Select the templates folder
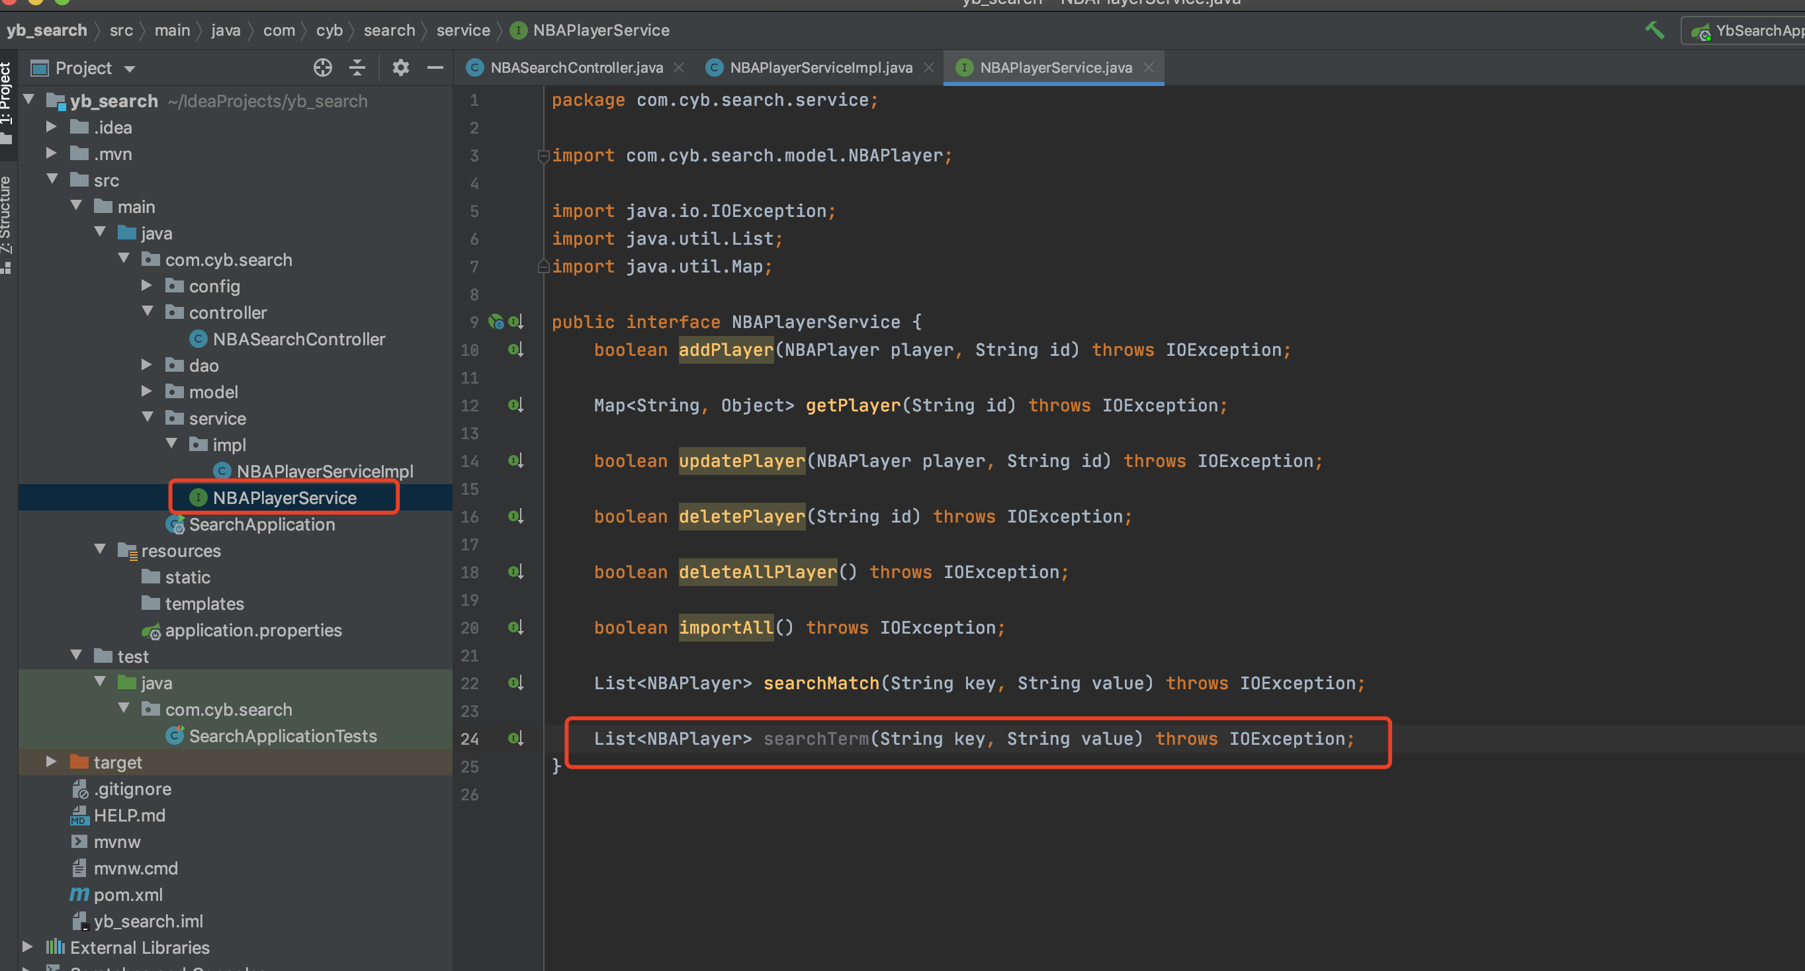The height and width of the screenshot is (971, 1805). coord(204,603)
